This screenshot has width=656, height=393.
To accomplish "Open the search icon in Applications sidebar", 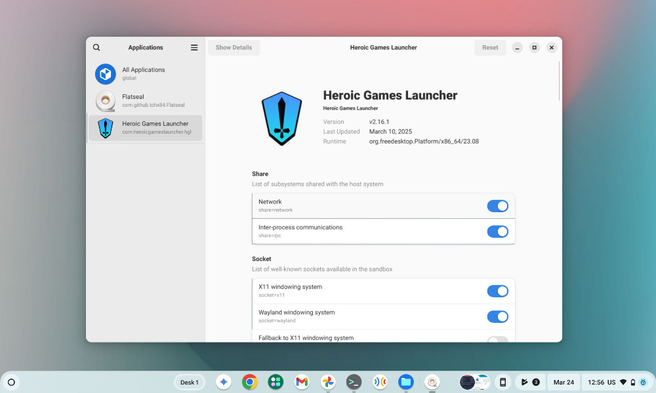I will (96, 47).
